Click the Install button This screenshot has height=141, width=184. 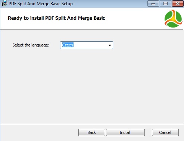[125, 132]
